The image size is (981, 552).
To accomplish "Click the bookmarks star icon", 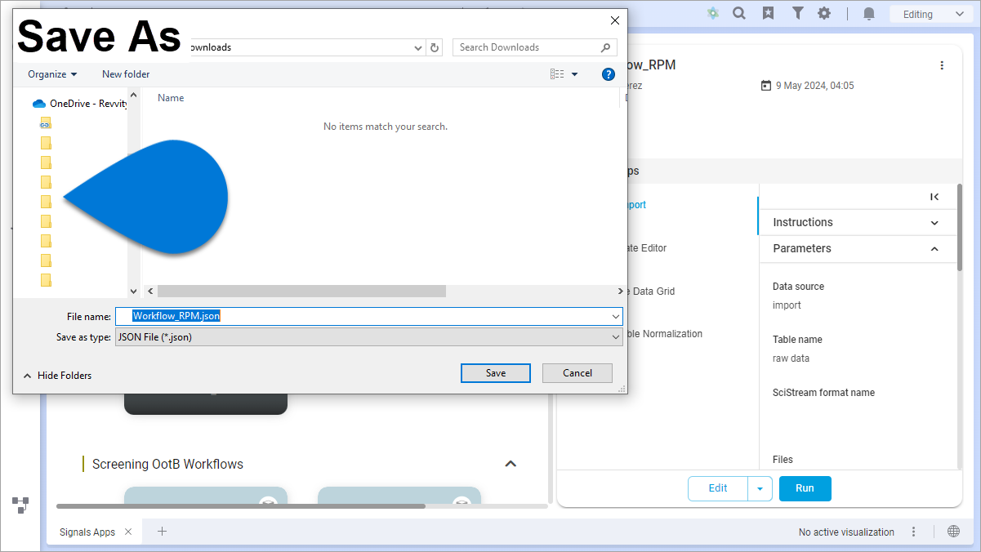I will coord(768,13).
